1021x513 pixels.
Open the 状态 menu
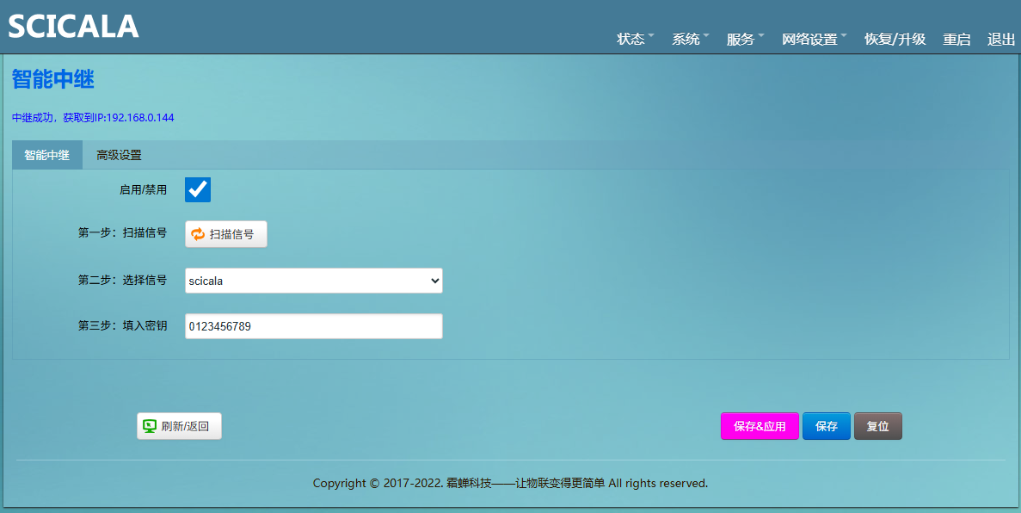[636, 39]
